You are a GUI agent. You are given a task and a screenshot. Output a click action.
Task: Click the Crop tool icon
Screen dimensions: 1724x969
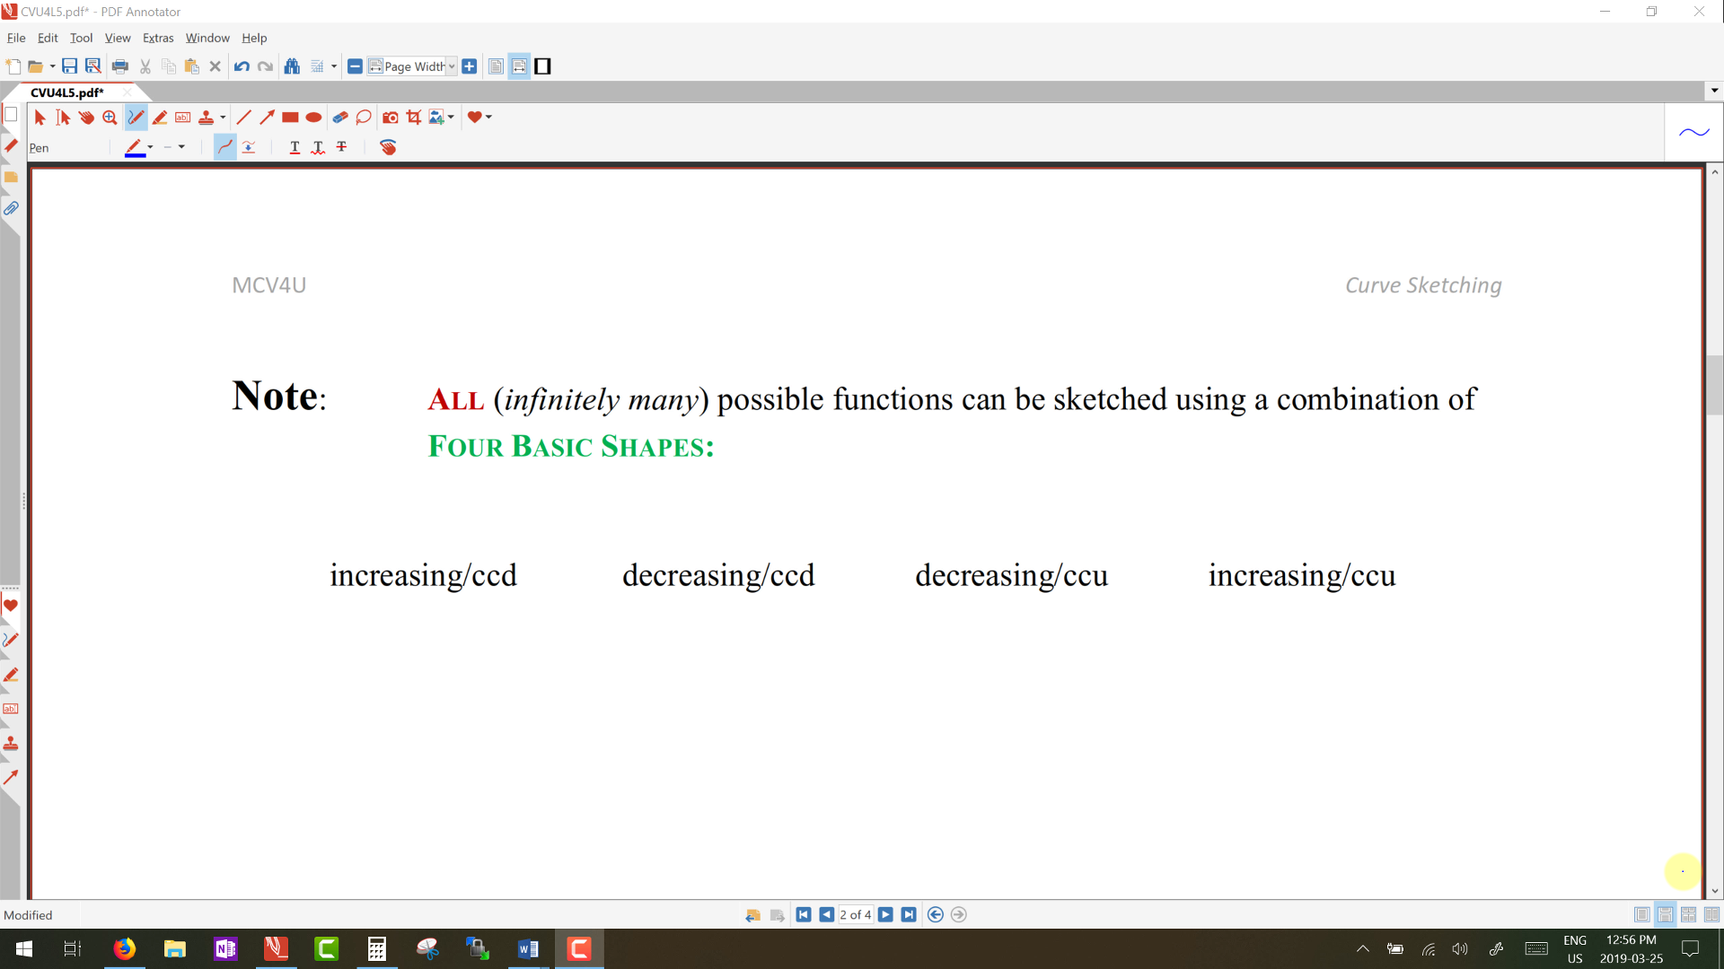tap(414, 118)
